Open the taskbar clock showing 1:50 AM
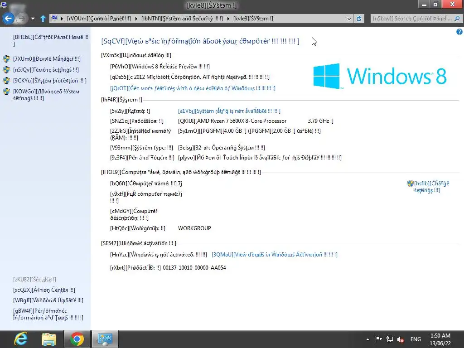 tap(440, 339)
